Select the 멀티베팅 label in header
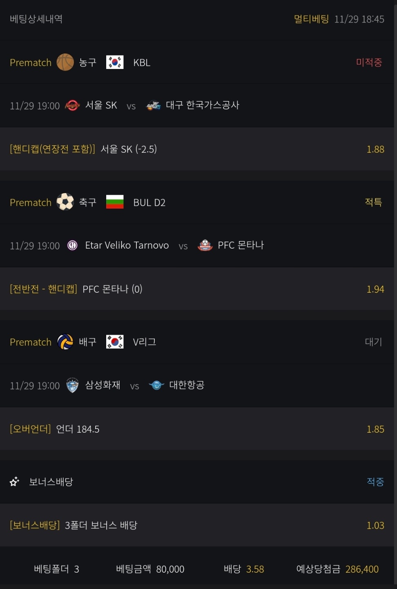 (x=311, y=19)
